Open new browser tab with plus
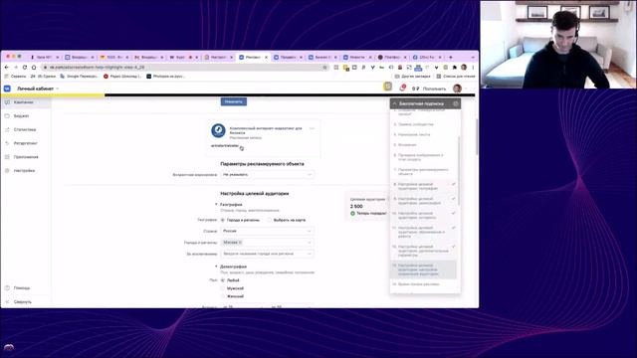 (x=451, y=58)
